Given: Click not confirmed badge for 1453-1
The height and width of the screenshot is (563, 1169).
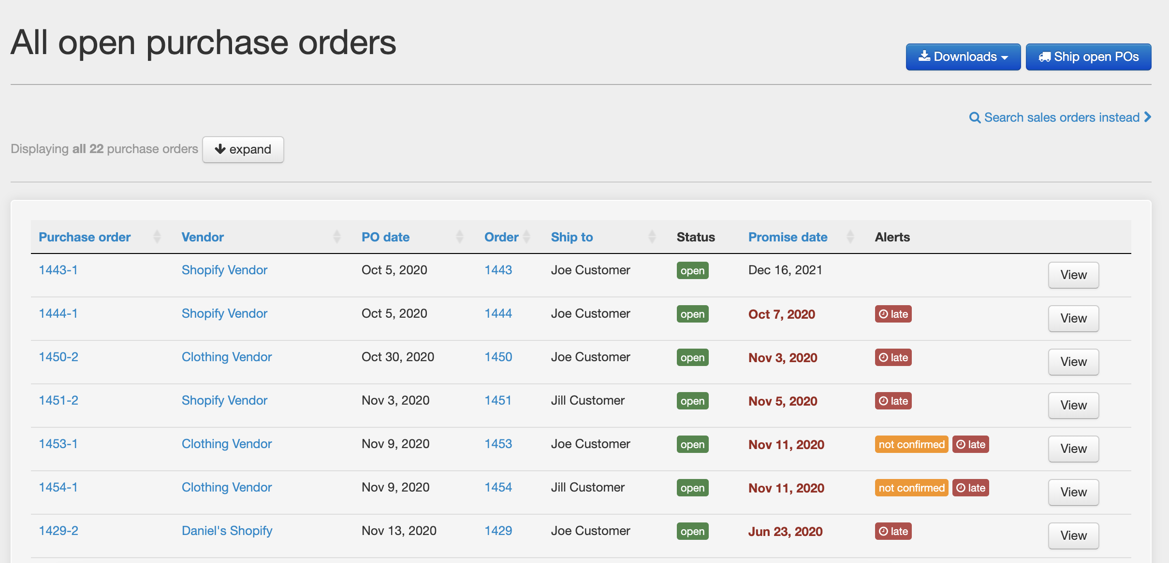Looking at the screenshot, I should click(x=911, y=444).
